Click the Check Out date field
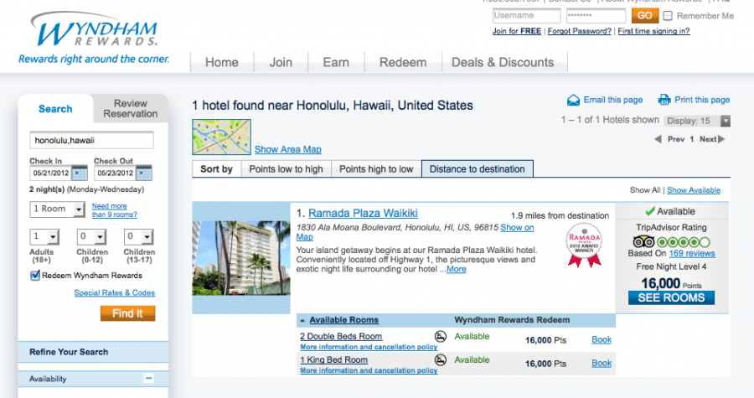Screen dimensions: 754x398 pos(116,173)
